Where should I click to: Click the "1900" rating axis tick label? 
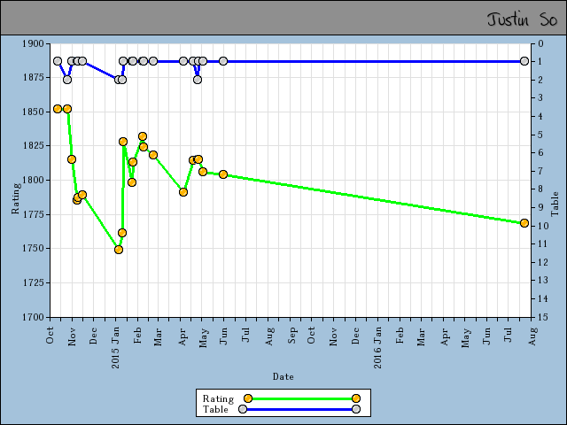coord(33,43)
